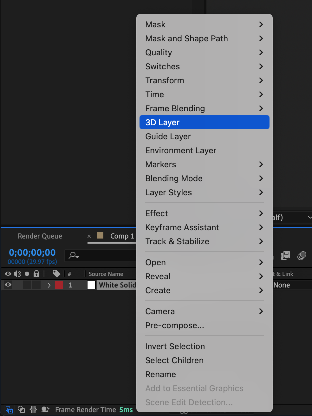Open the search magnifier dropdown

pos(74,255)
